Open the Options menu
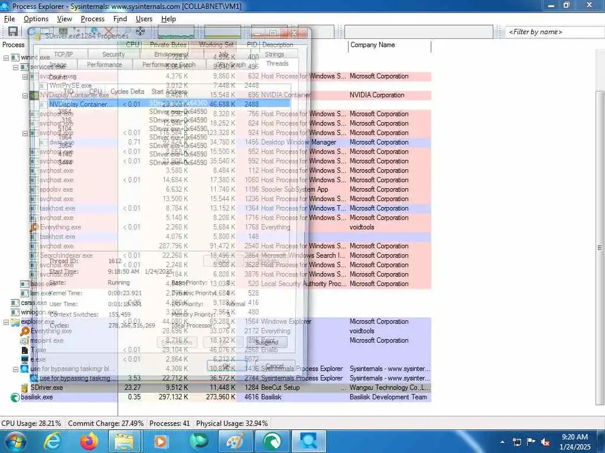This screenshot has width=605, height=453. [36, 19]
